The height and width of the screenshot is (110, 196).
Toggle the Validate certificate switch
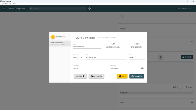click(x=112, y=44)
